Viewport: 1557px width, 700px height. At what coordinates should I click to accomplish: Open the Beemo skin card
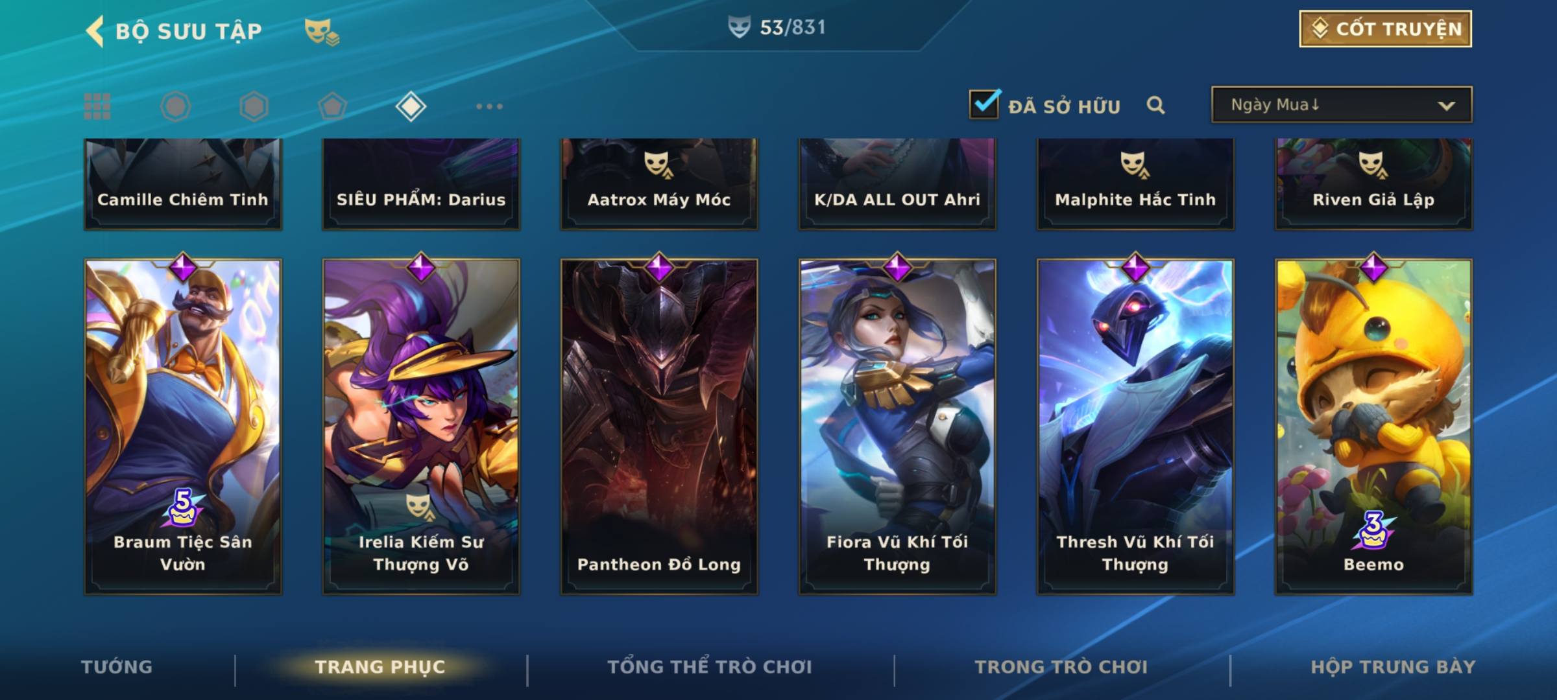[x=1374, y=426]
